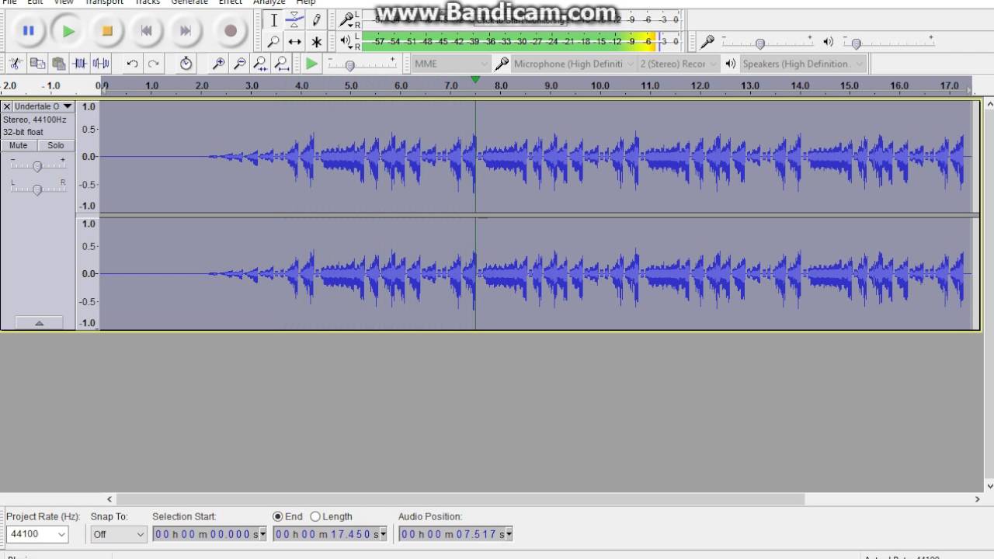Adjust the recording volume slider
This screenshot has width=994, height=559.
[760, 43]
